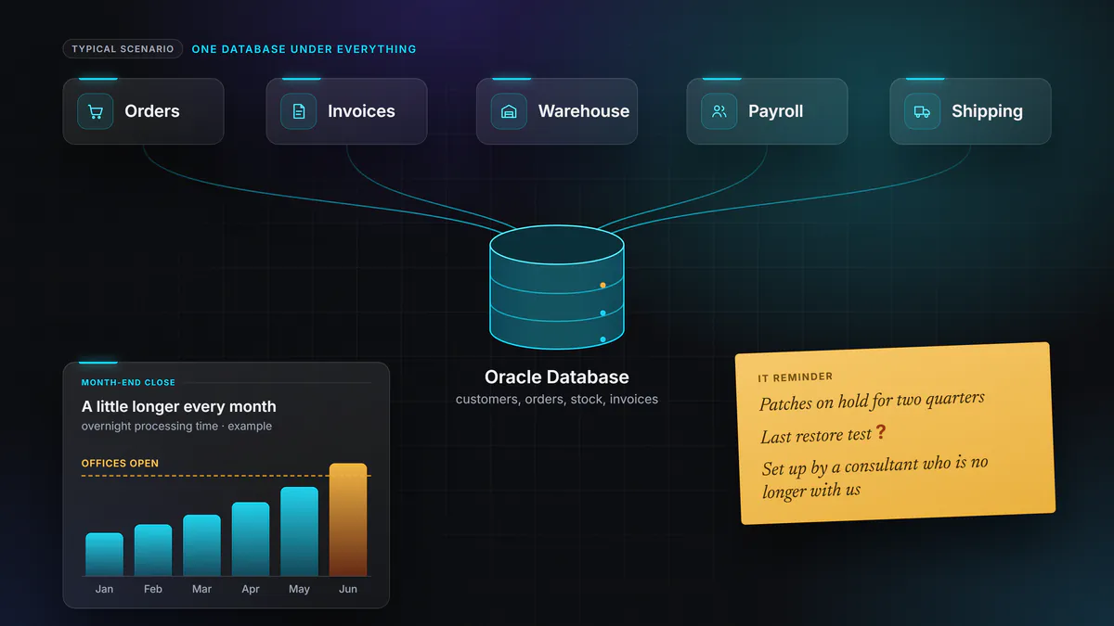1114x626 pixels.
Task: Click the people icon on Payroll
Action: coord(719,111)
